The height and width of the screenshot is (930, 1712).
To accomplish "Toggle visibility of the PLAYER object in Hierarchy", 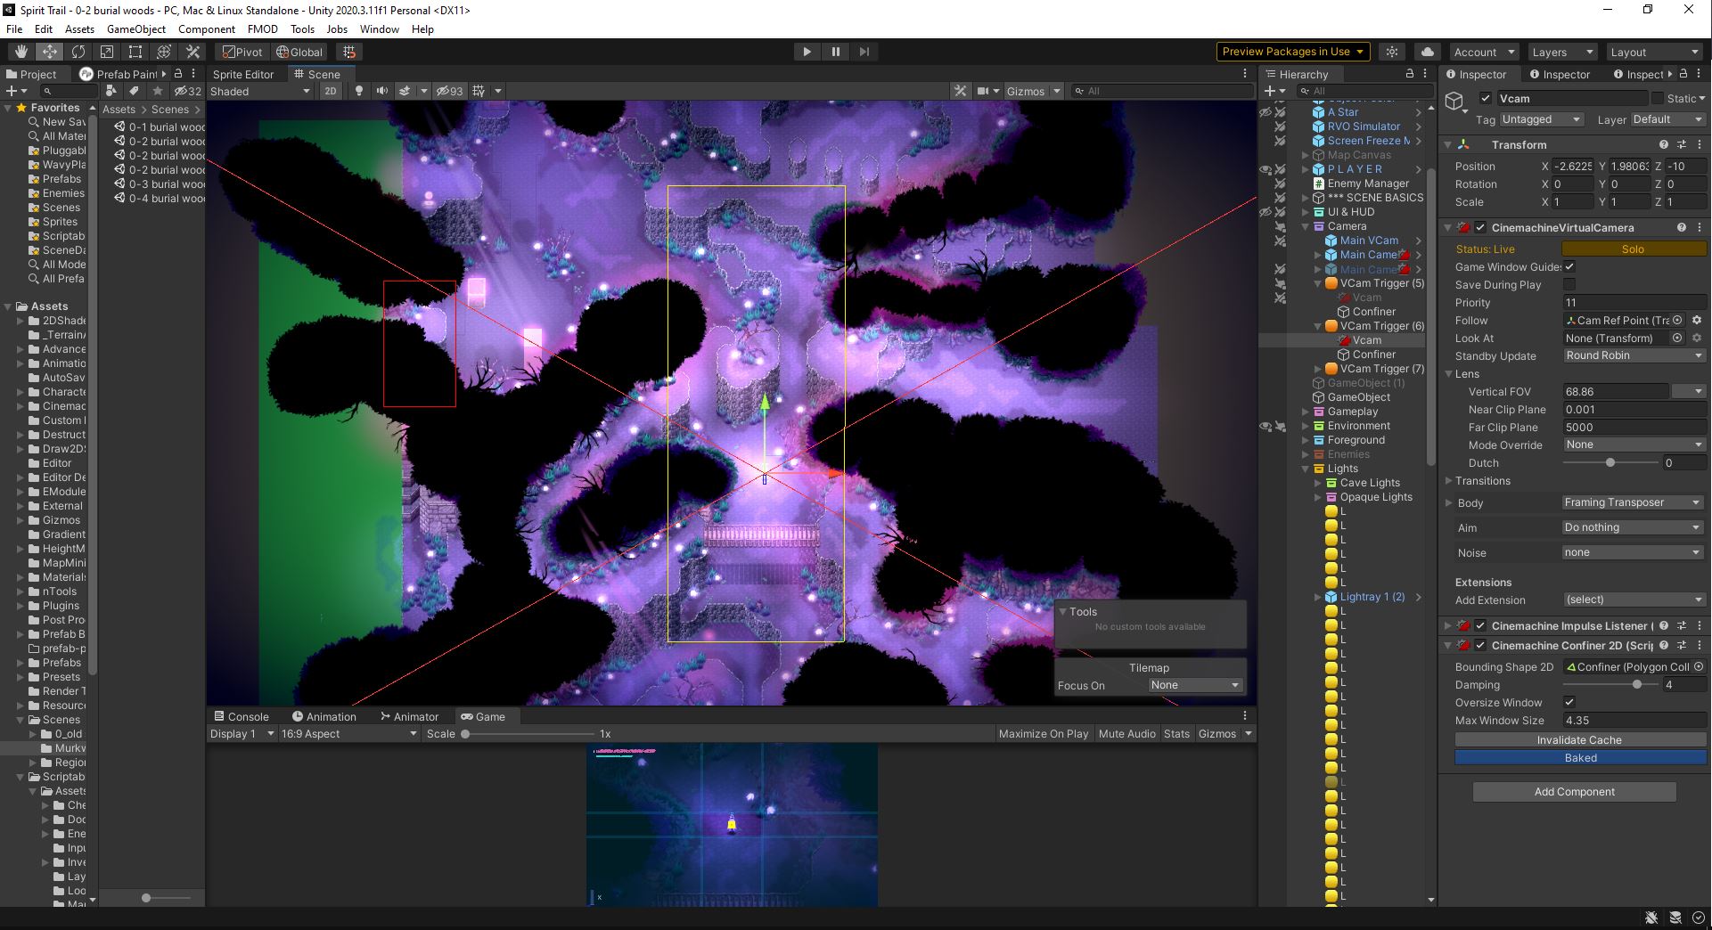I will [1265, 169].
